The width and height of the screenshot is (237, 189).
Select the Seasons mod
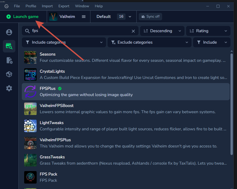coord(126,57)
